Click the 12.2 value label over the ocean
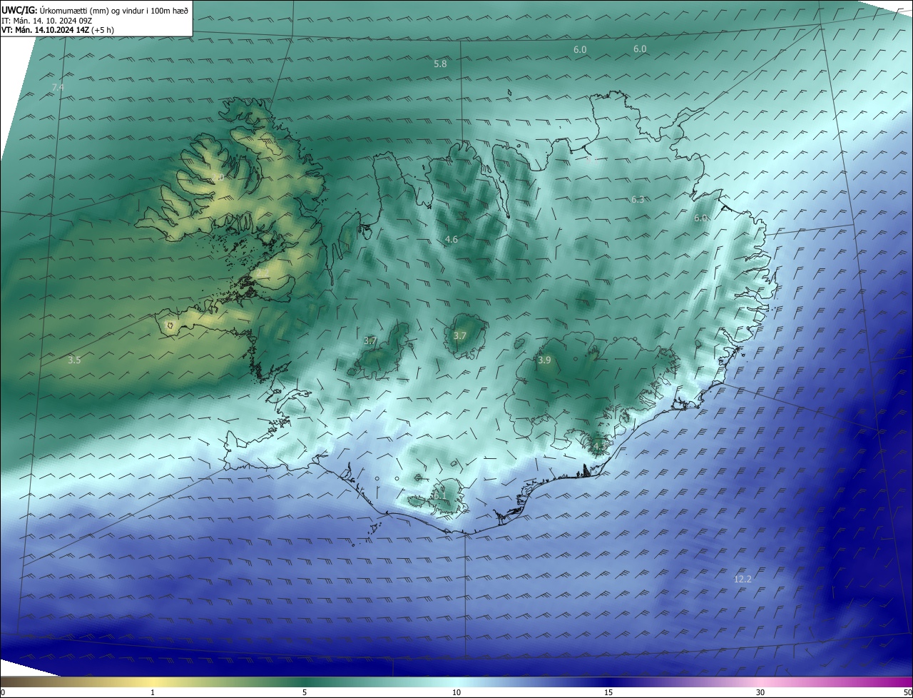Image resolution: width=913 pixels, height=698 pixels. coord(743,580)
